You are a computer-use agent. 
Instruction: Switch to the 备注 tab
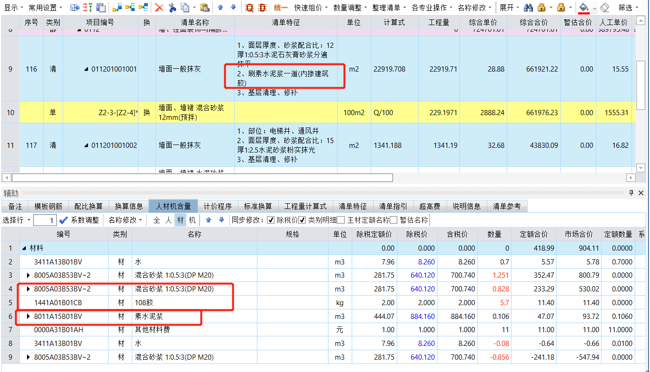15,206
